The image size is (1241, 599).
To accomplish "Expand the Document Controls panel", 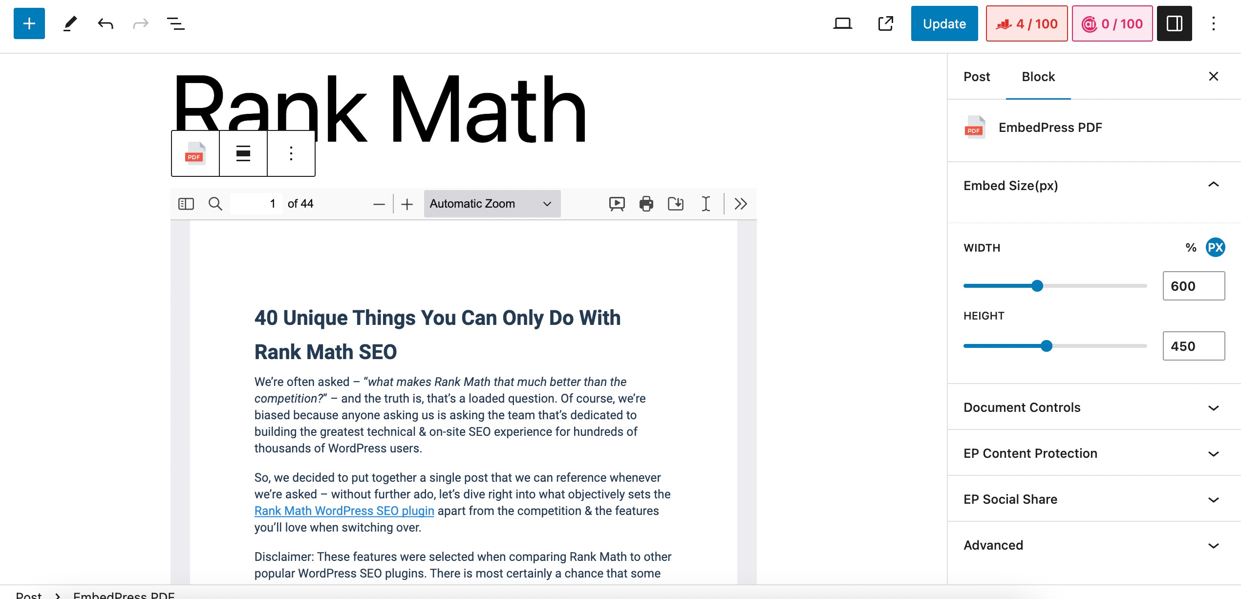I will 1094,407.
